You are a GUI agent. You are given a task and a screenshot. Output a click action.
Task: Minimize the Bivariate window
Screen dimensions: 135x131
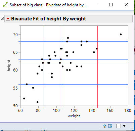click(x=96, y=5)
